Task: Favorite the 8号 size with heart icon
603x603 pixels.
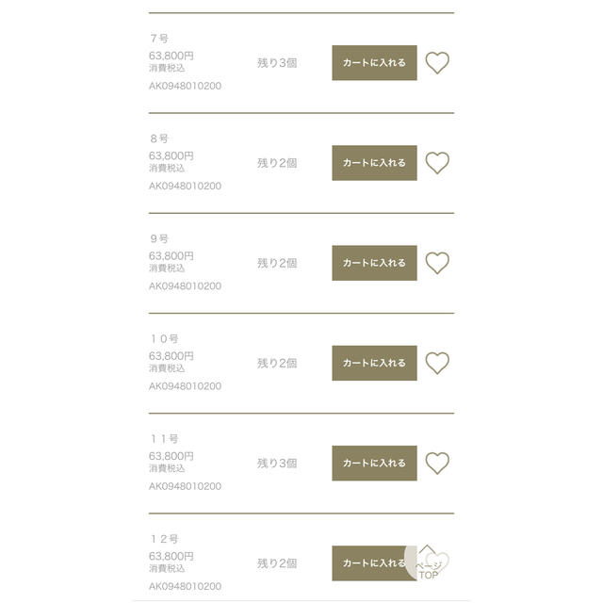Action: [437, 163]
